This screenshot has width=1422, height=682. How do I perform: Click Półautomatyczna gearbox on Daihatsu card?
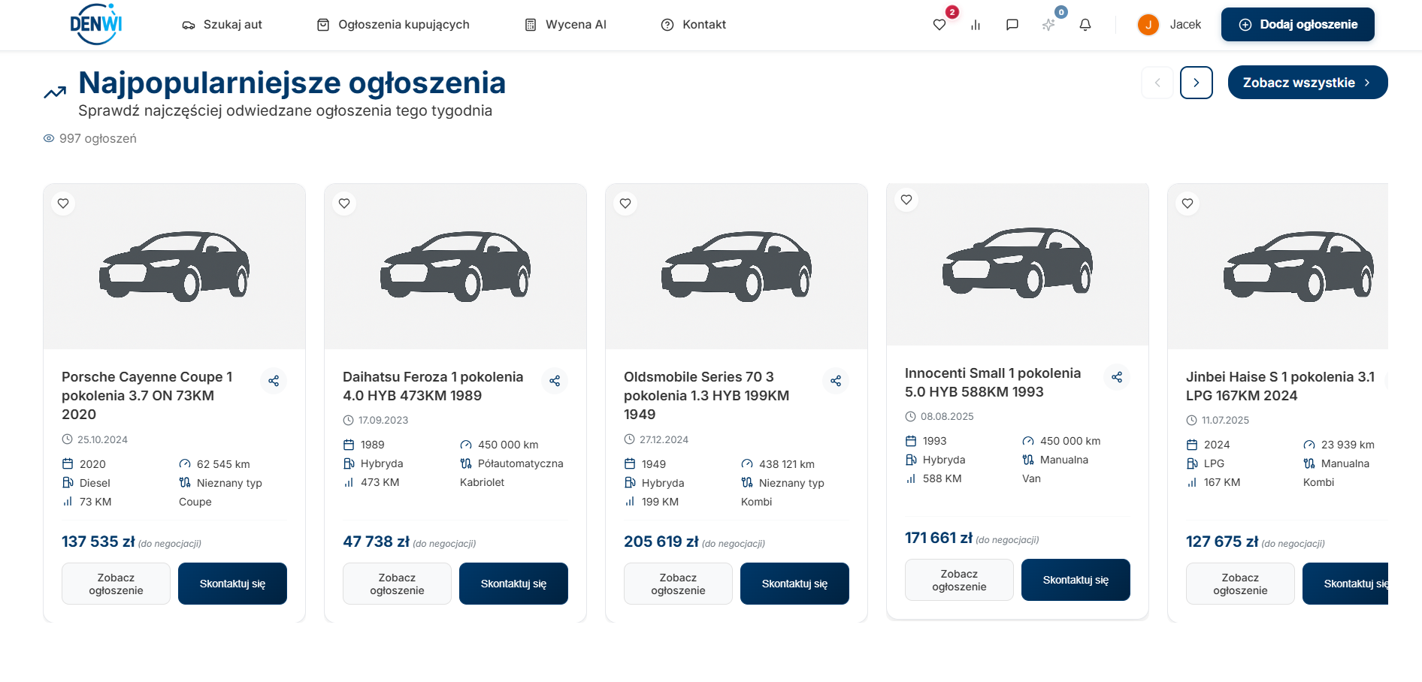point(521,463)
